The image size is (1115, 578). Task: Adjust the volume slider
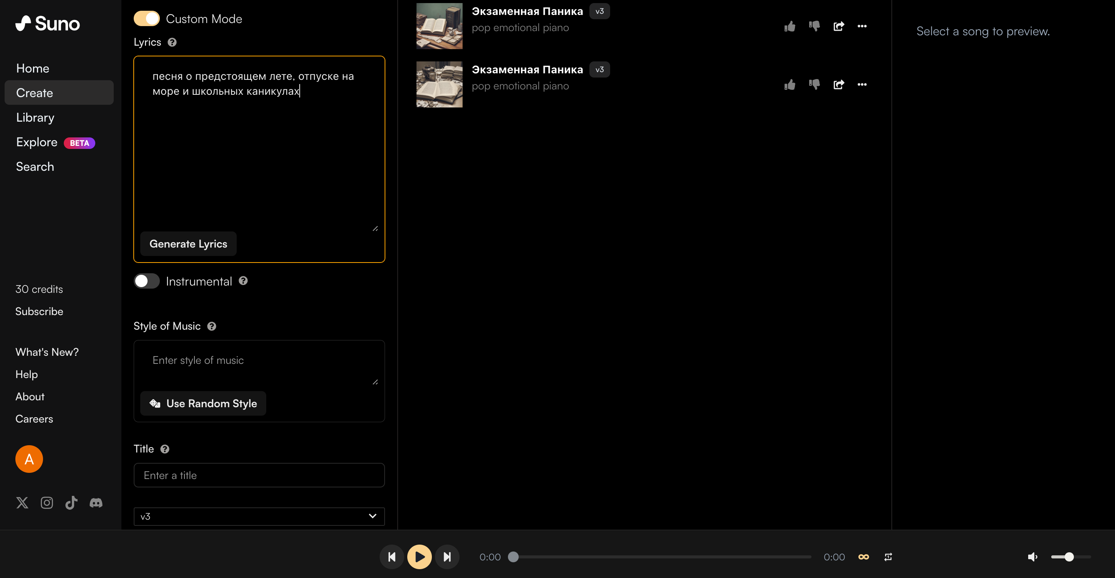tap(1071, 557)
